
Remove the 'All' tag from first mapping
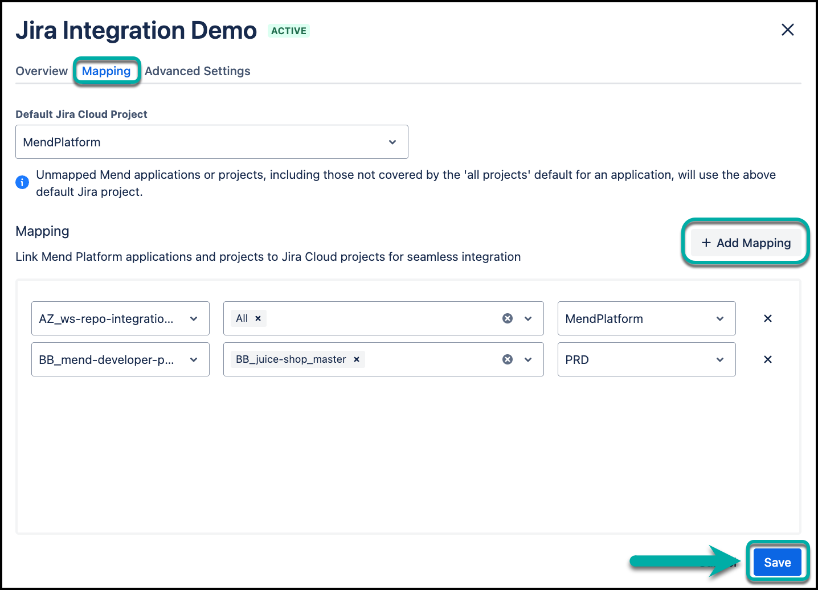(x=258, y=318)
